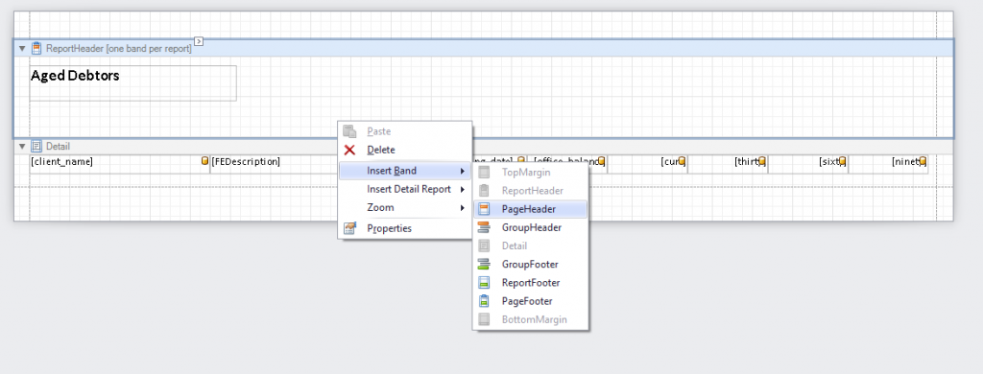Click the GroupFooter band icon

[x=484, y=265]
